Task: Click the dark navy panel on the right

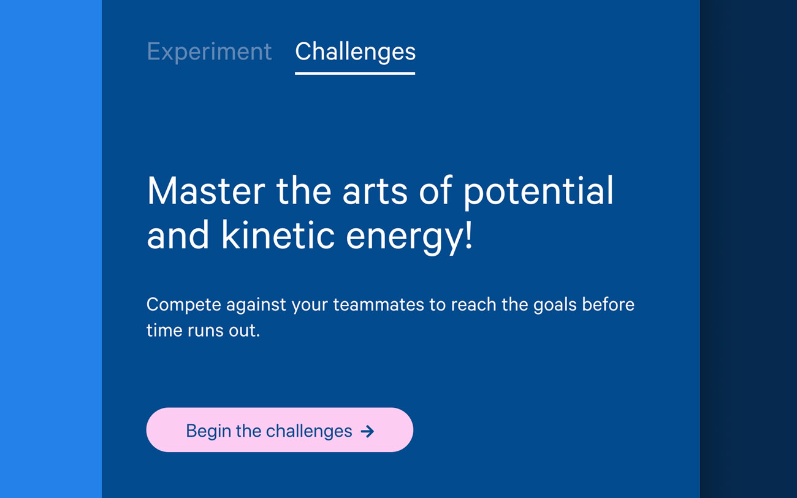Action: pyautogui.click(x=748, y=249)
